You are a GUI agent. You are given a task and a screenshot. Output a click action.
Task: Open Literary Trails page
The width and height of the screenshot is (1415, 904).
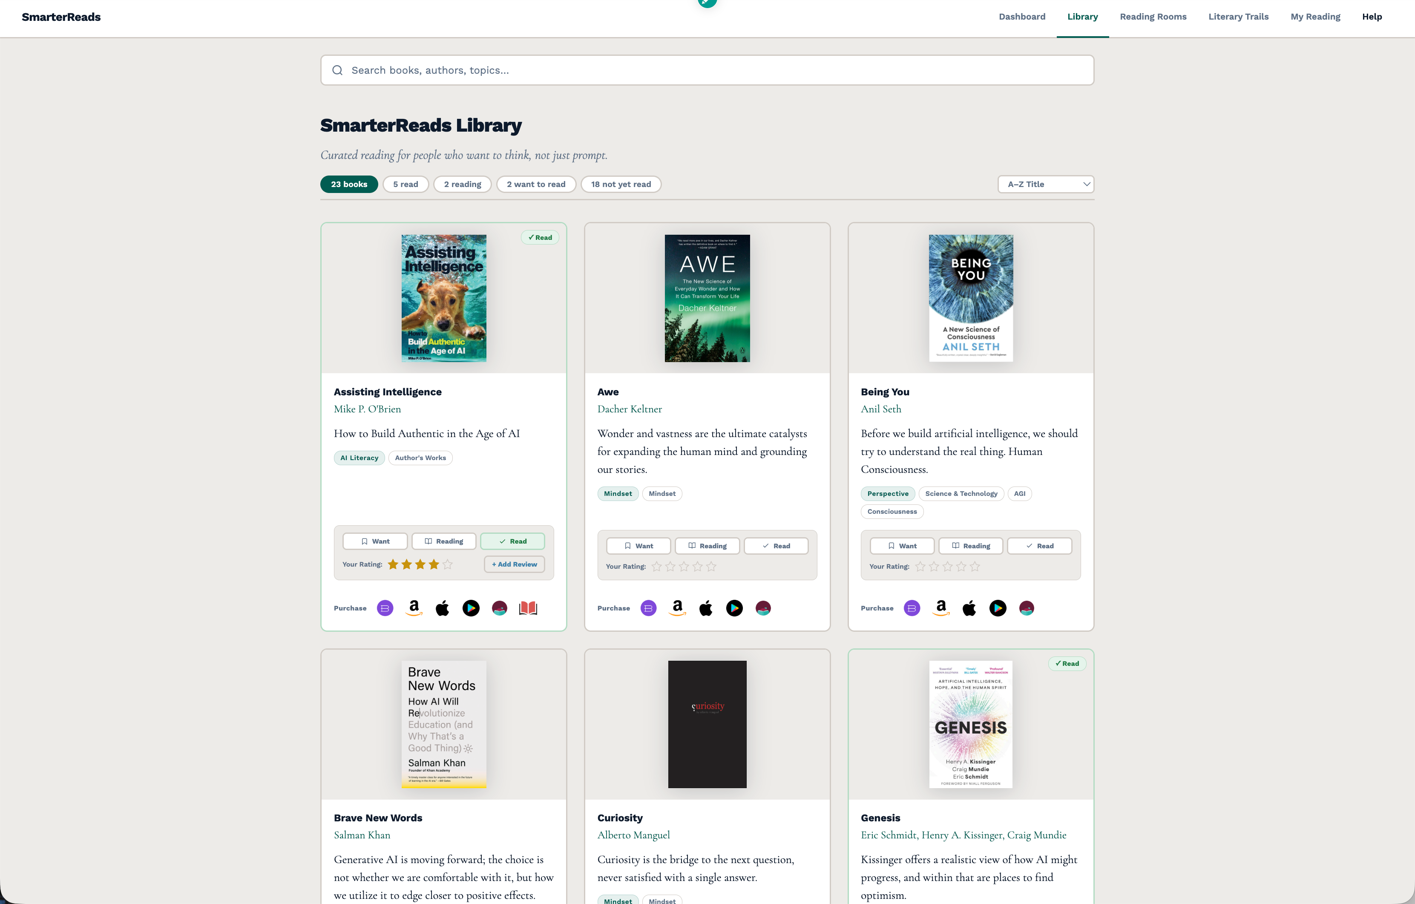point(1238,17)
